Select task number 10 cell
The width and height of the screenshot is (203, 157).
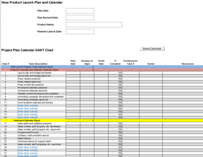(5, 100)
